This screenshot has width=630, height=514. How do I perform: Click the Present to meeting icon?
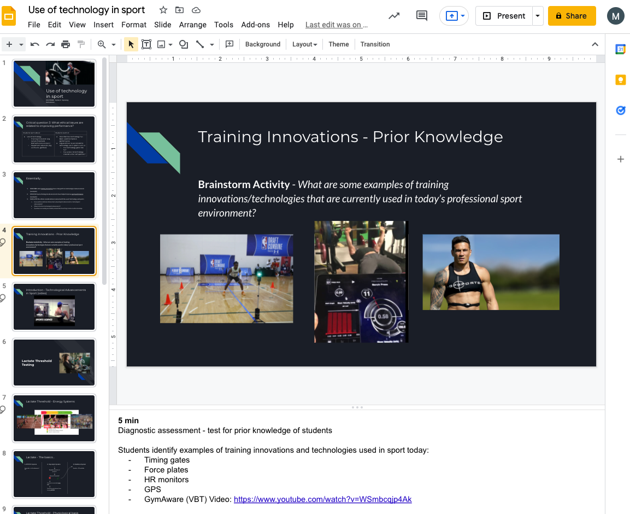[452, 16]
